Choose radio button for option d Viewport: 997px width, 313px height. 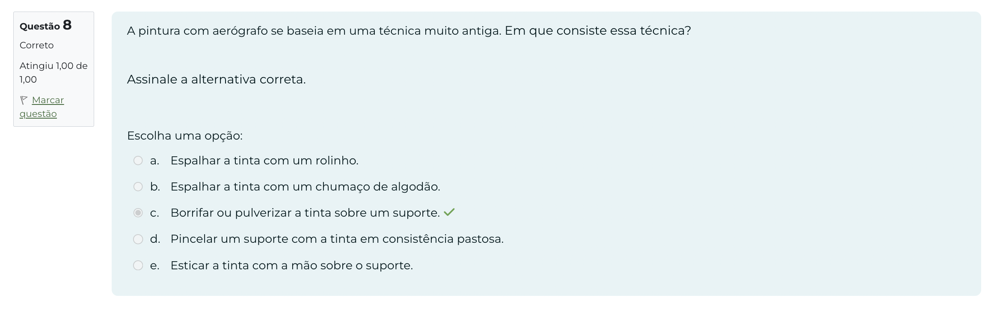point(138,239)
